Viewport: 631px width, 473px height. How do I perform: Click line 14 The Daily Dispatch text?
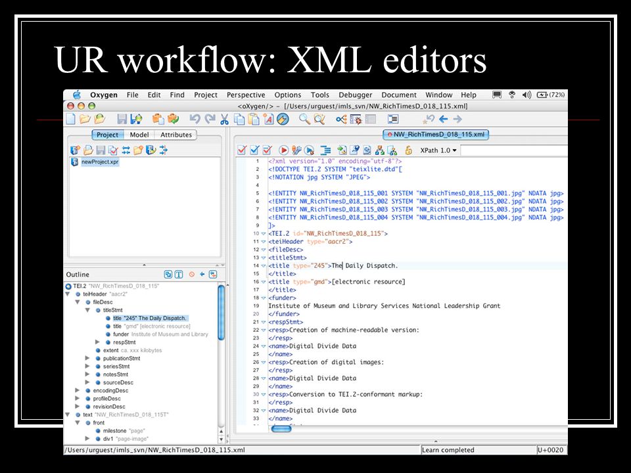point(365,266)
